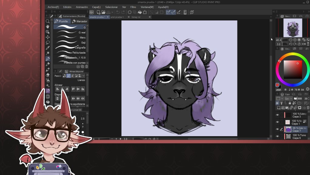Hide the Capa 6 layer
Viewport: 310px width, 175px height.
(x=277, y=137)
